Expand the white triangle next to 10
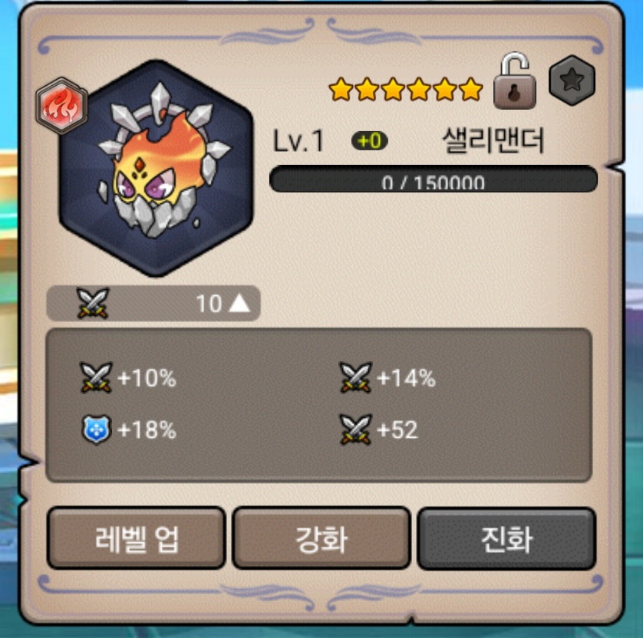 [239, 304]
